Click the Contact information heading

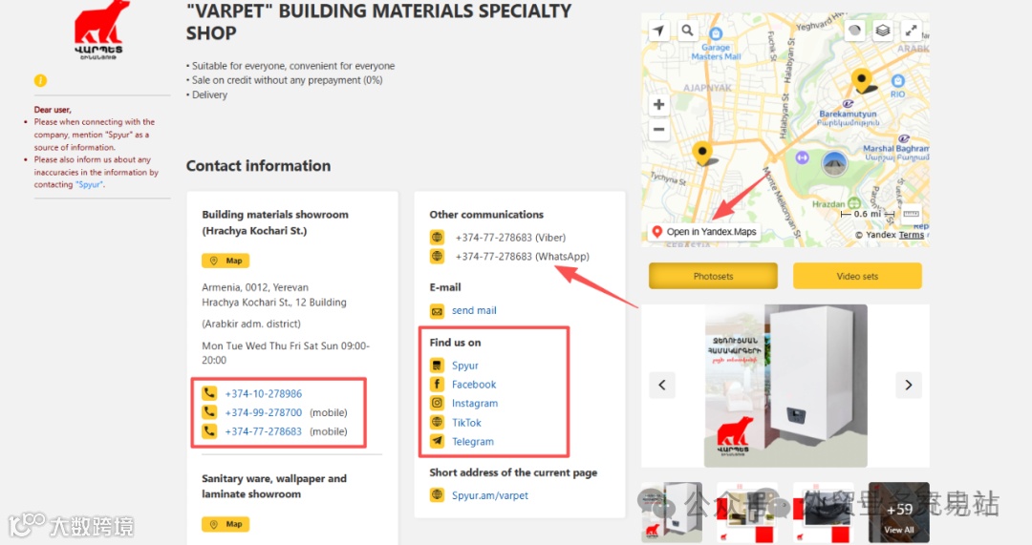(x=259, y=166)
